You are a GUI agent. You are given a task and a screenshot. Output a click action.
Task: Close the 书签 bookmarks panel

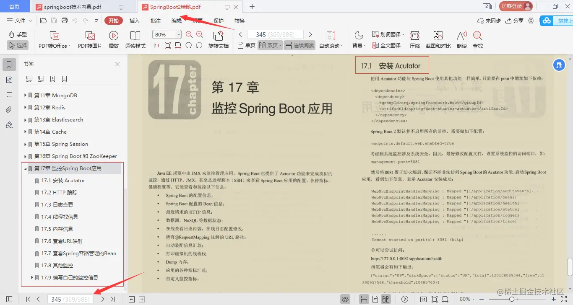click(117, 64)
